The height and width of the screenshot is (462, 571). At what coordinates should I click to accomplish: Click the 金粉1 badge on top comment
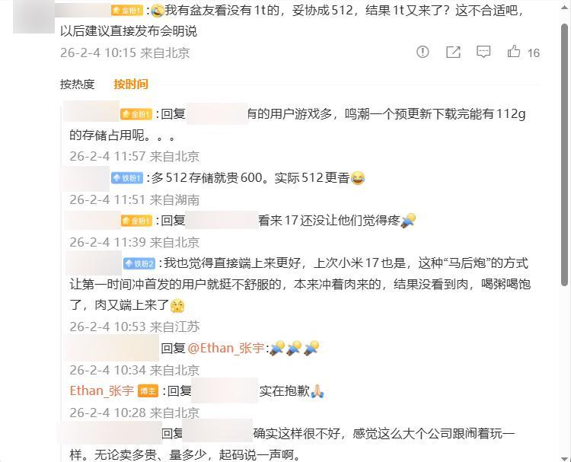coord(127,11)
